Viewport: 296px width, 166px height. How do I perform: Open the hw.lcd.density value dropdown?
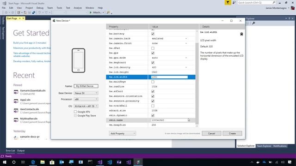[x=186, y=67]
